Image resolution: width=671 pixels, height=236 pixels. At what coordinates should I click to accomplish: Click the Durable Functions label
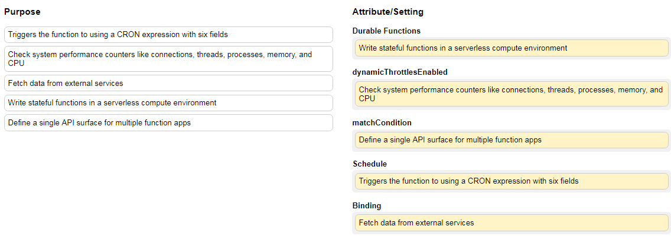pos(386,31)
